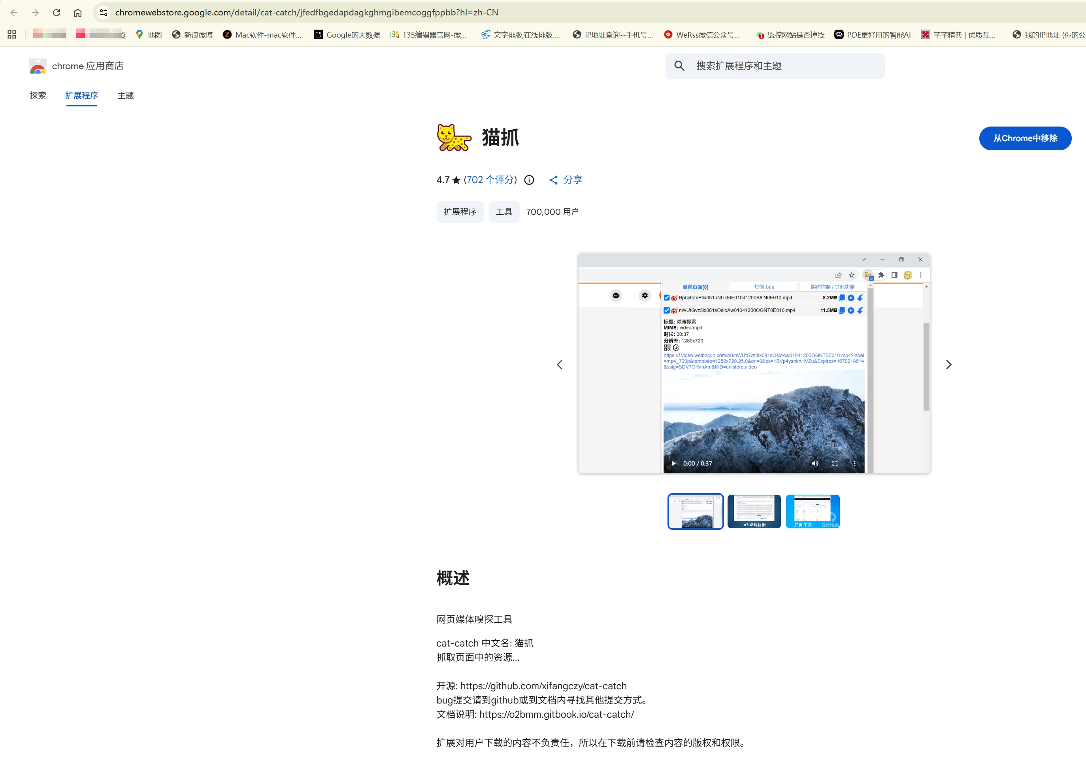Open the browser home page

pos(77,13)
